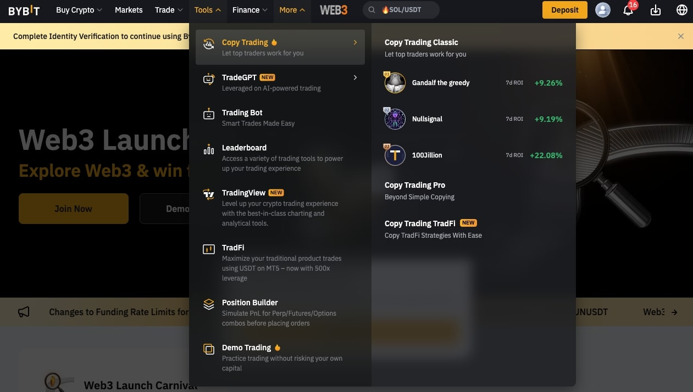Image resolution: width=693 pixels, height=392 pixels.
Task: Open Copy Trading Pro link
Action: (415, 185)
